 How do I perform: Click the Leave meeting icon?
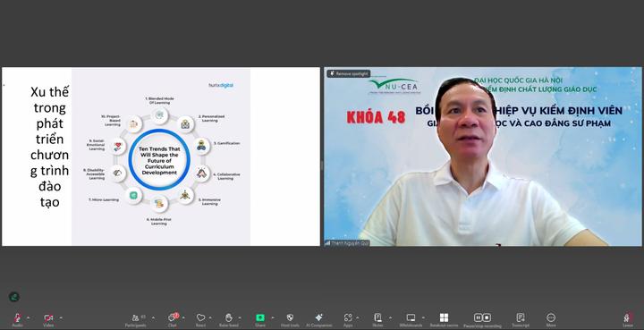tap(627, 317)
